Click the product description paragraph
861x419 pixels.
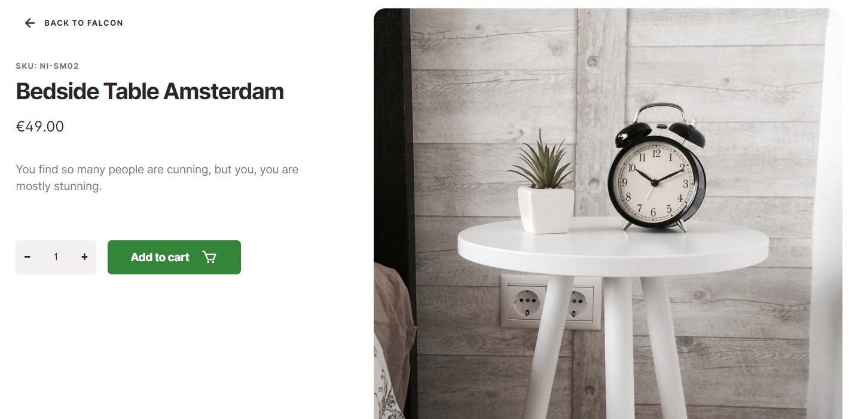pyautogui.click(x=157, y=178)
